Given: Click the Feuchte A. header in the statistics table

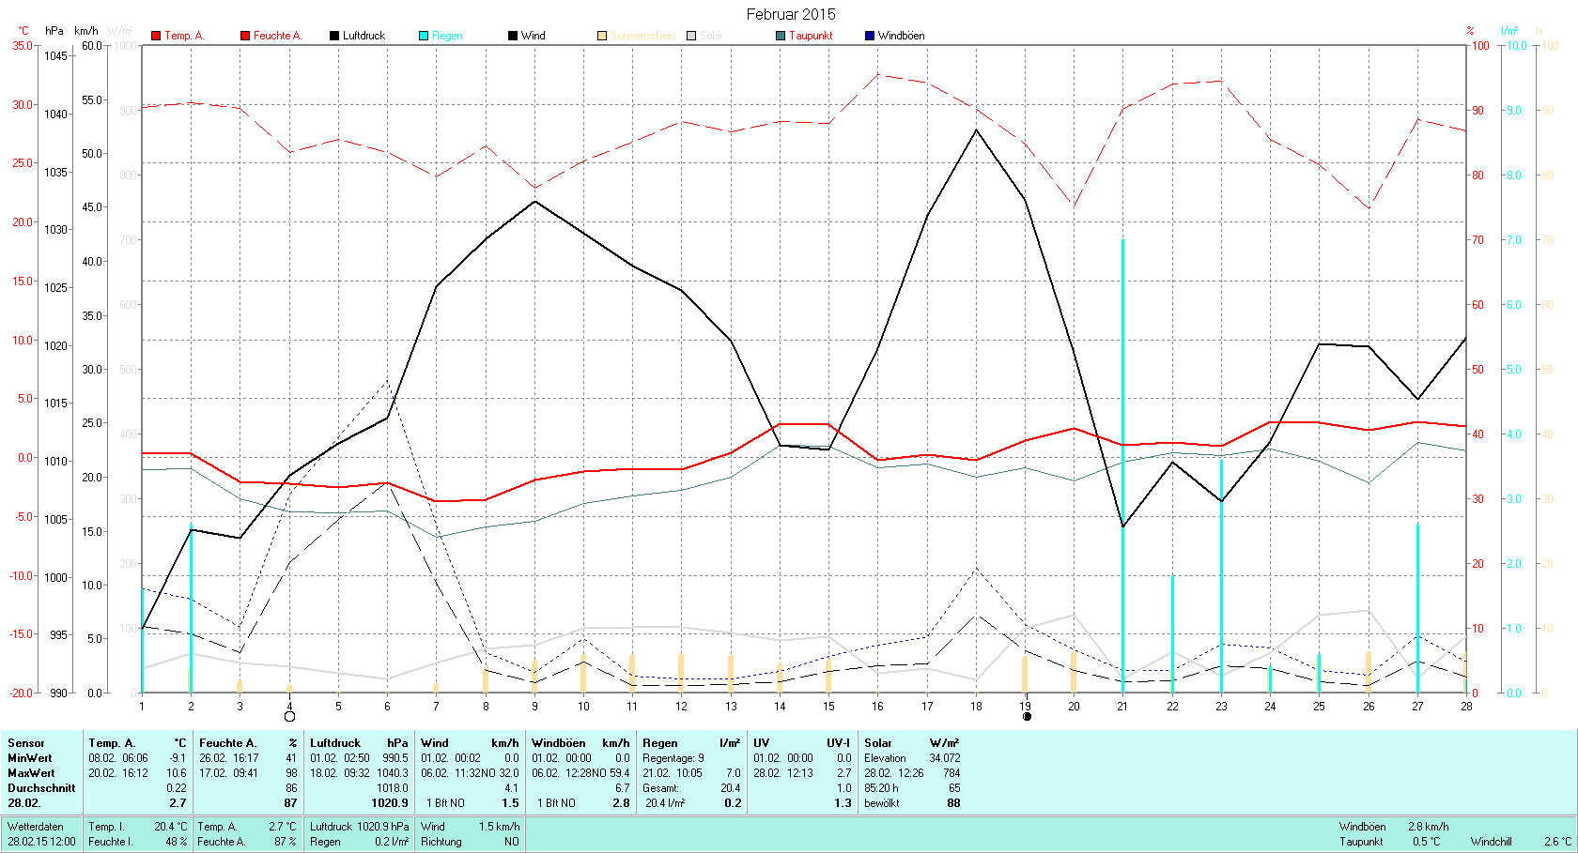Looking at the screenshot, I should [227, 743].
